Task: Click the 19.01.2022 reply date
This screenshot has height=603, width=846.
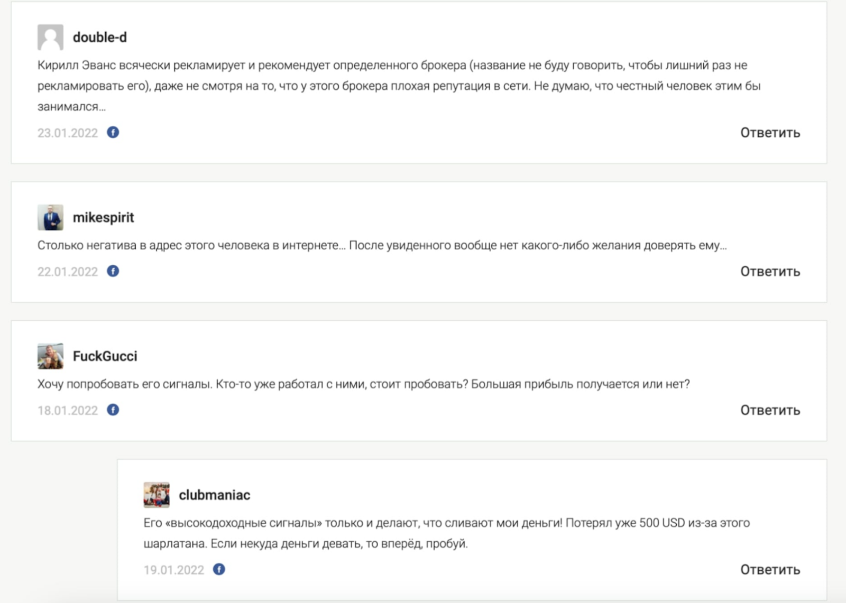Action: coord(174,570)
